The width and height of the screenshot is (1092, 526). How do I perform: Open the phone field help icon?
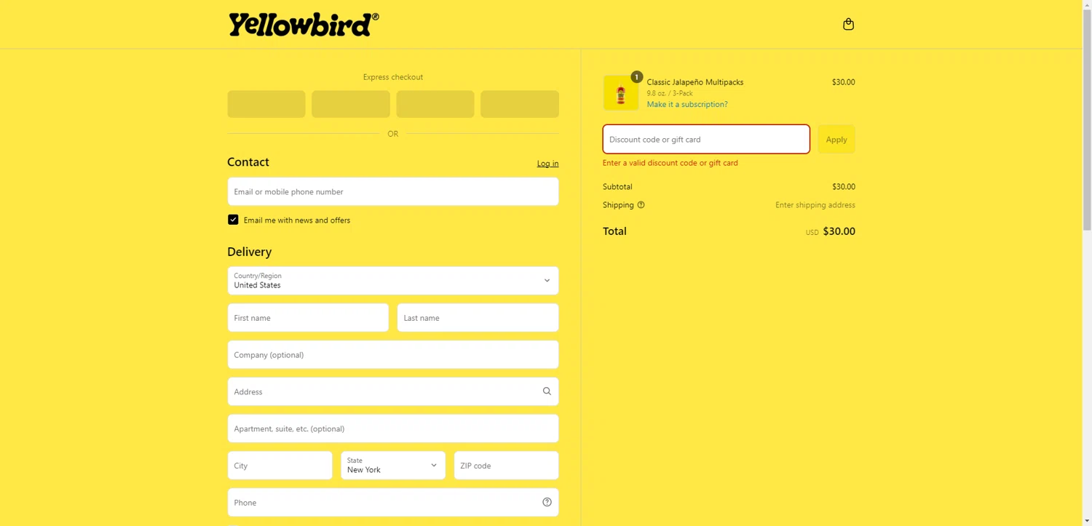[547, 502]
